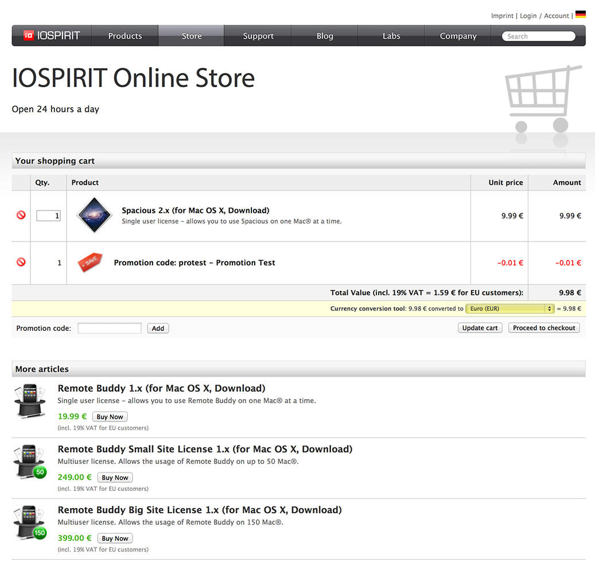The image size is (595, 570).
Task: Click the 'More articles' heading
Action: [x=42, y=369]
